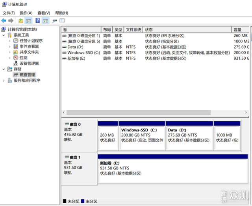The image size is (252, 206).
Task: Click the drive icon beside Data (D:) row
Action: [65, 47]
